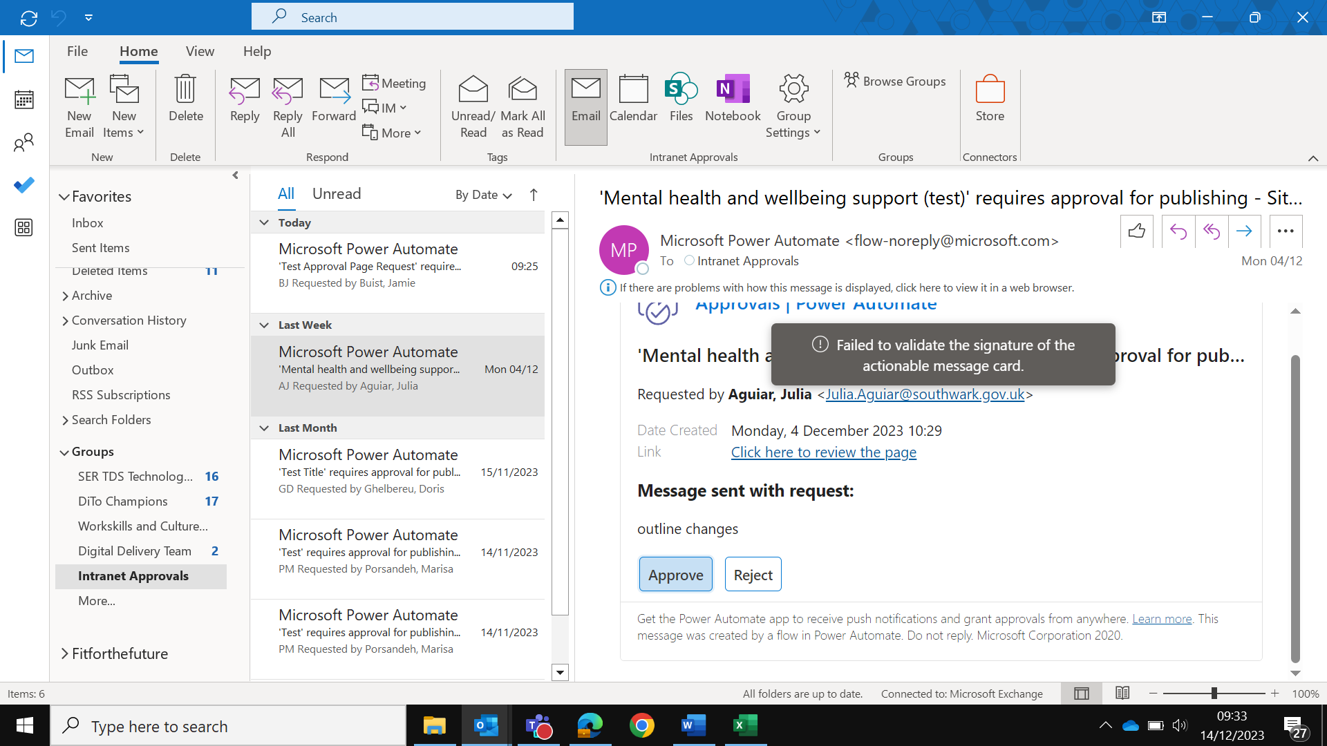Click zoom slider handle in status bar
The height and width of the screenshot is (746, 1327).
(x=1214, y=694)
